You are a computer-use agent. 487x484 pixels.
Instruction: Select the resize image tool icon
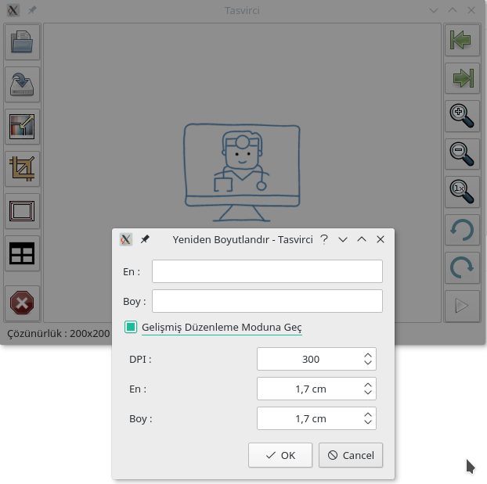click(22, 127)
